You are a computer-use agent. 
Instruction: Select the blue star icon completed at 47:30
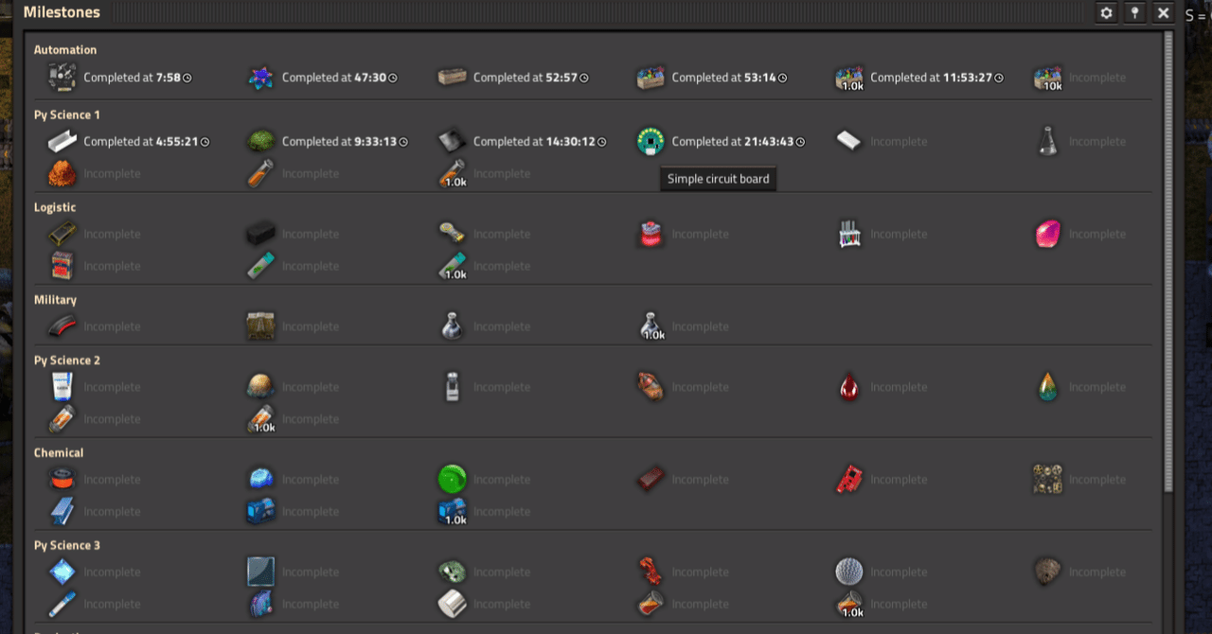[260, 78]
